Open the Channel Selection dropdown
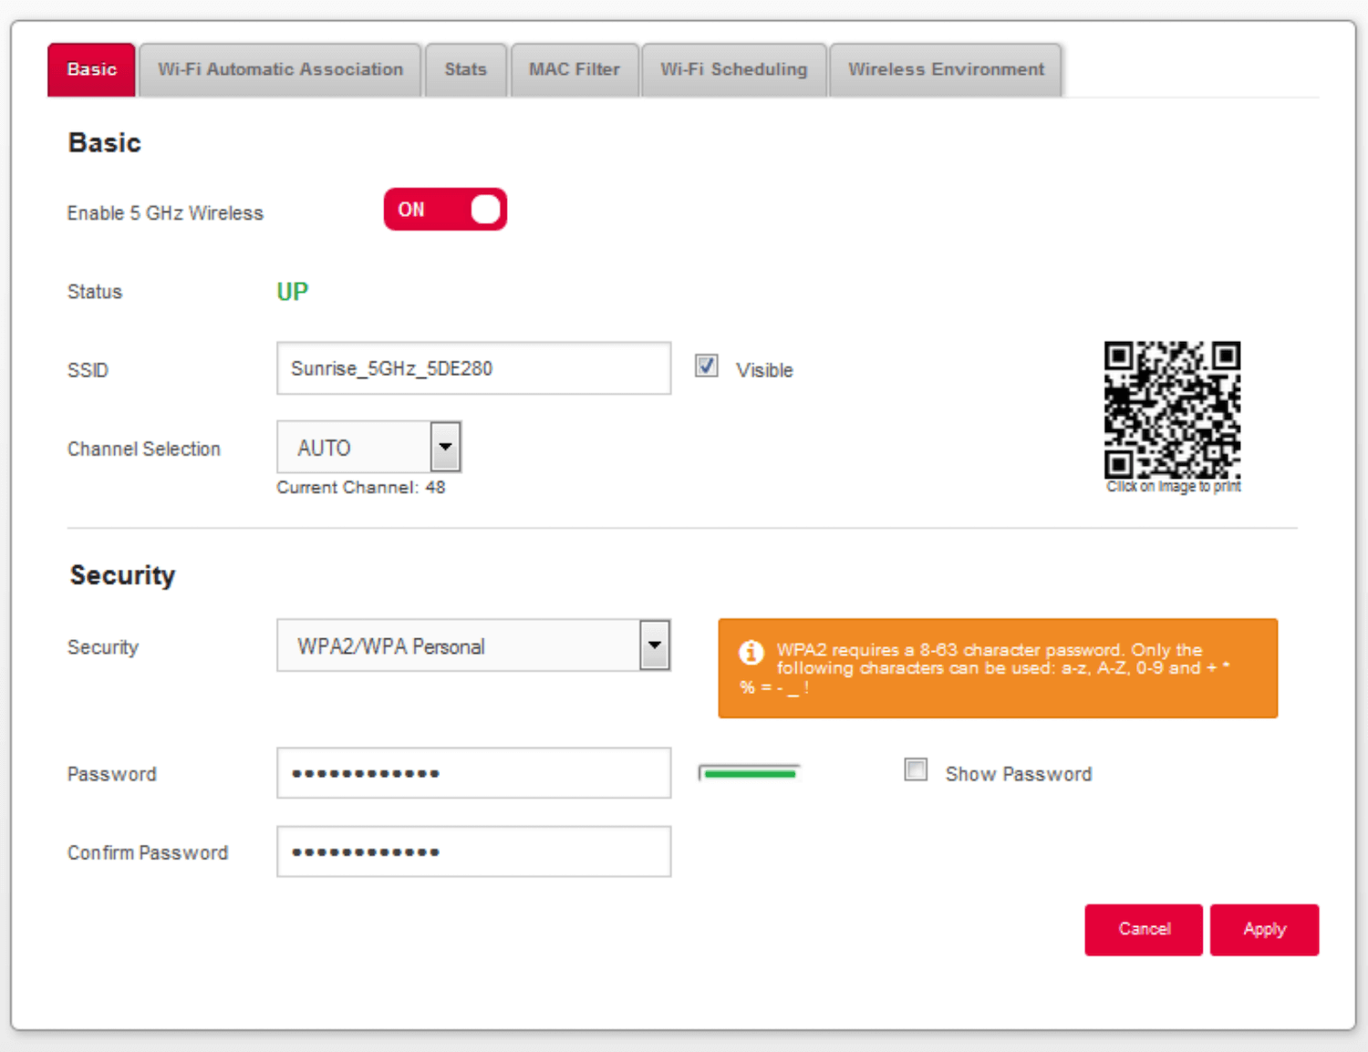1368x1052 pixels. click(445, 447)
